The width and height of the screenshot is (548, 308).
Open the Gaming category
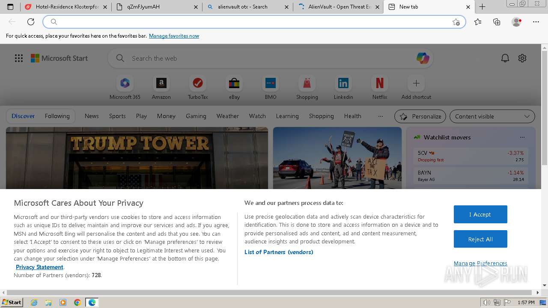196,116
